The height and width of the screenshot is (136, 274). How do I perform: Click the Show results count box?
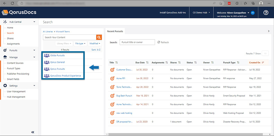coord(265,54)
